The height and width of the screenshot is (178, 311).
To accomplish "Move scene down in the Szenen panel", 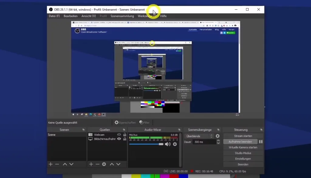I will click(x=71, y=164).
